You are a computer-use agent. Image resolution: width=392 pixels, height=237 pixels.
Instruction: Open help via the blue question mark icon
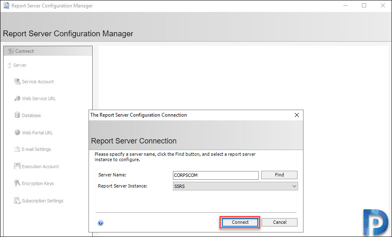[100, 223]
